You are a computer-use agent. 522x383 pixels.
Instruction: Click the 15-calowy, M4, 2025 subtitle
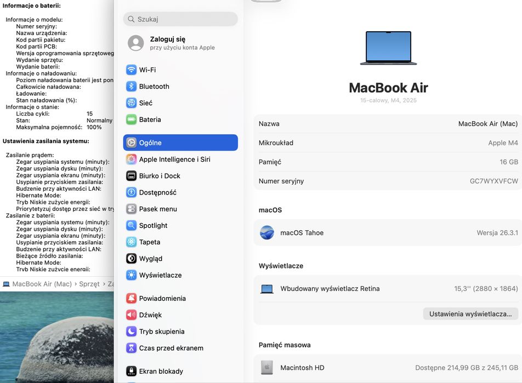point(388,100)
